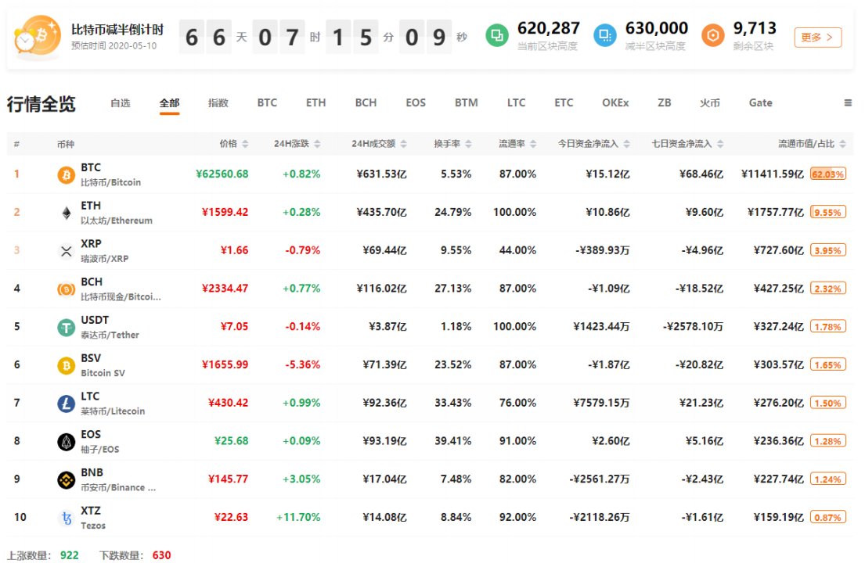Open the ETH market tab
Screen dimensions: 865x567
tap(316, 103)
